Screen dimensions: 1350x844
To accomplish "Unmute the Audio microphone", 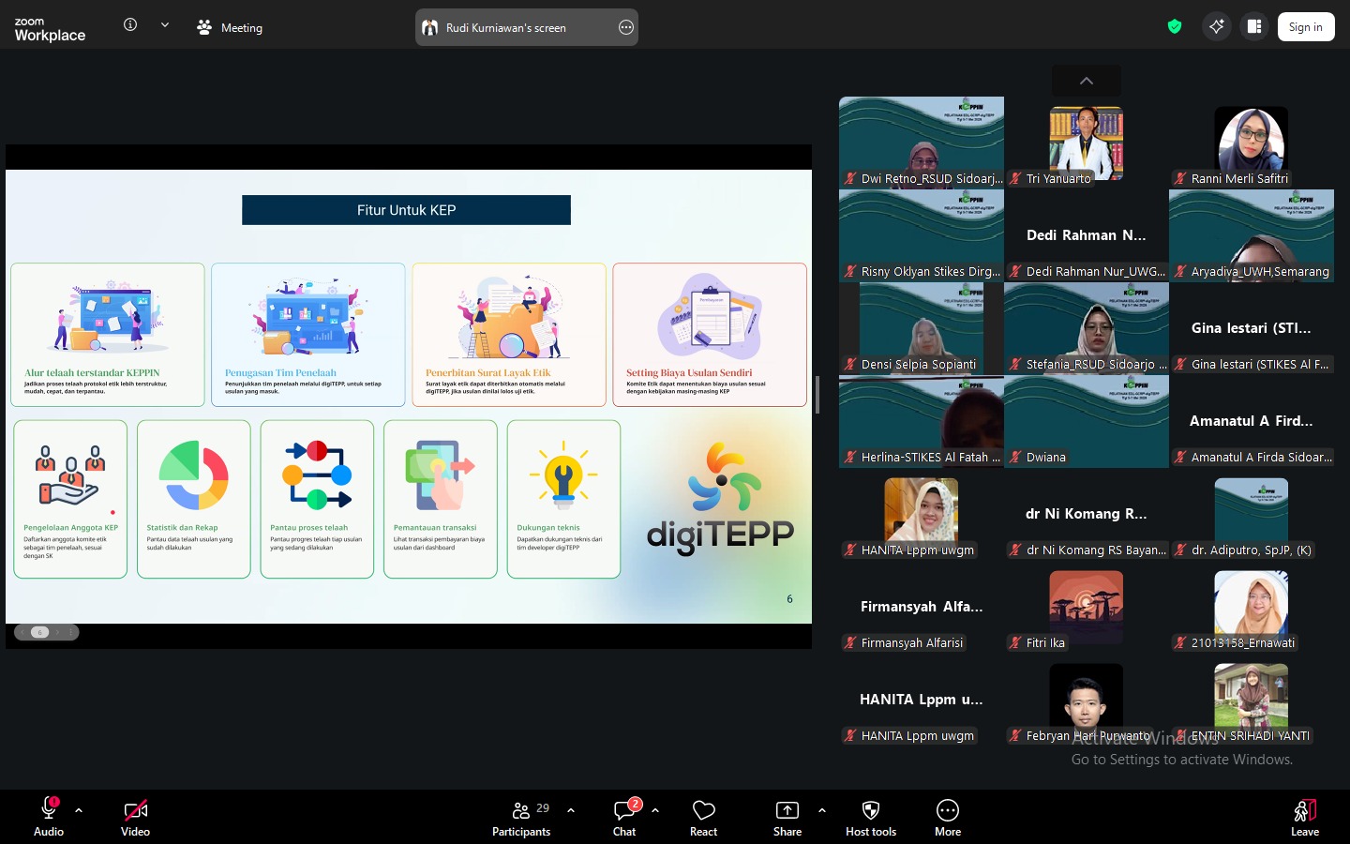I will (49, 818).
